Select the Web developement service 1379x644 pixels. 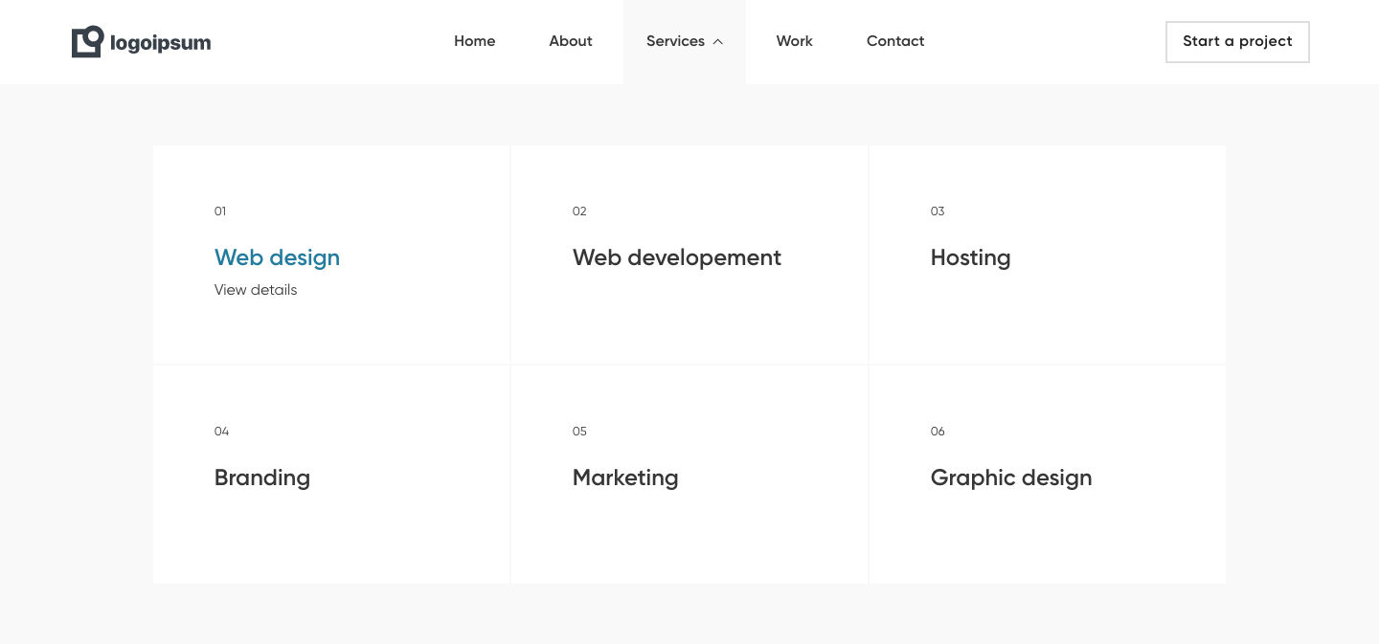(x=676, y=257)
